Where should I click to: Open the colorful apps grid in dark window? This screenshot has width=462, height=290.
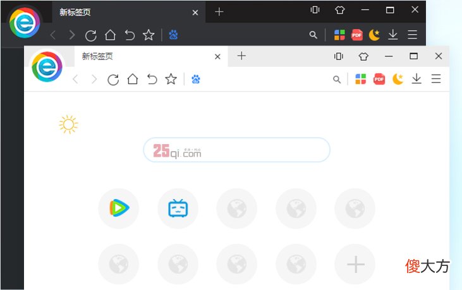pyautogui.click(x=339, y=35)
